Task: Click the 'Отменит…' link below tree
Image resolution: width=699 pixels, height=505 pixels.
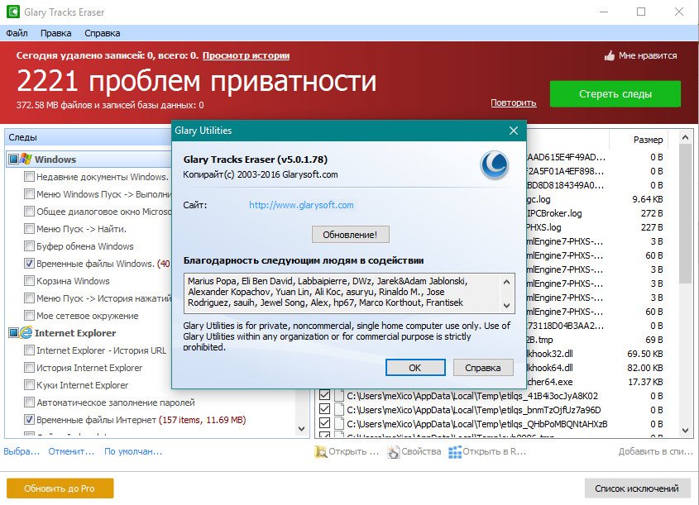Action: coord(71,451)
